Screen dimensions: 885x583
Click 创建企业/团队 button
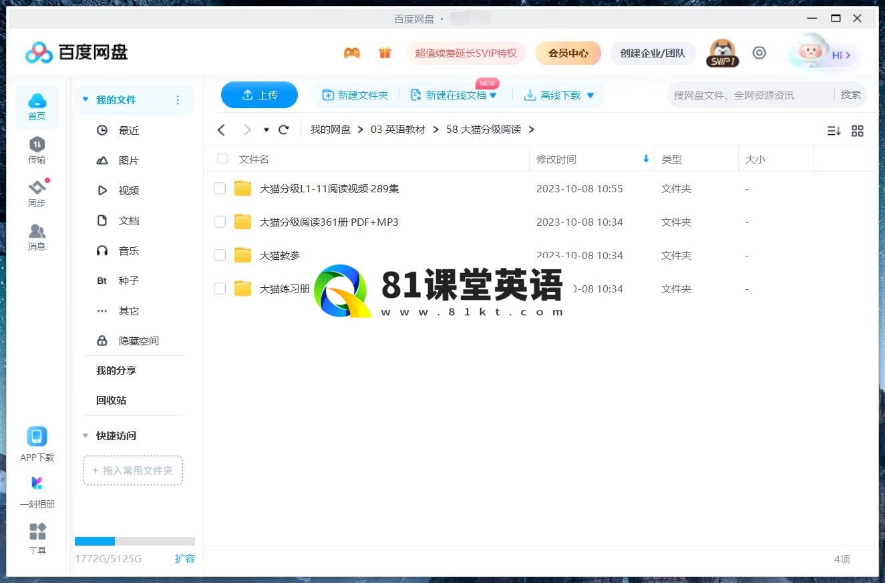(653, 53)
